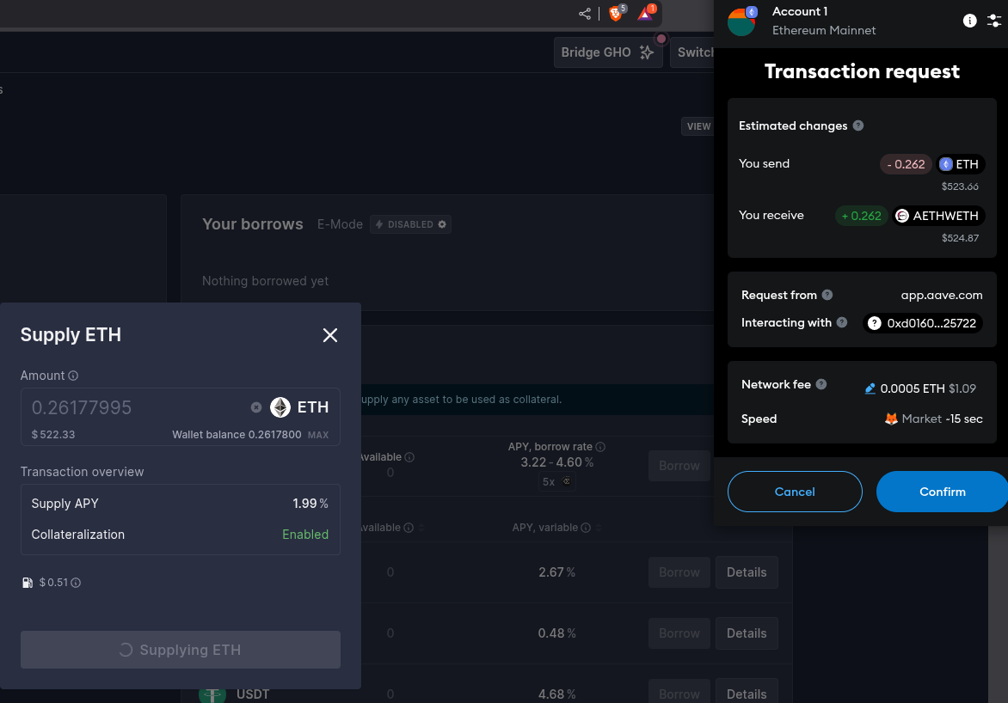
Task: Click USDT token icon
Action: [212, 694]
